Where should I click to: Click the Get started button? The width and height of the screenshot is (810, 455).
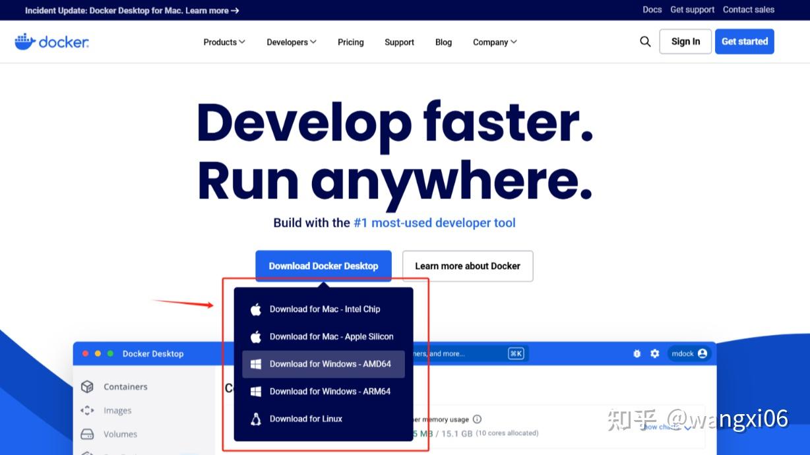744,41
